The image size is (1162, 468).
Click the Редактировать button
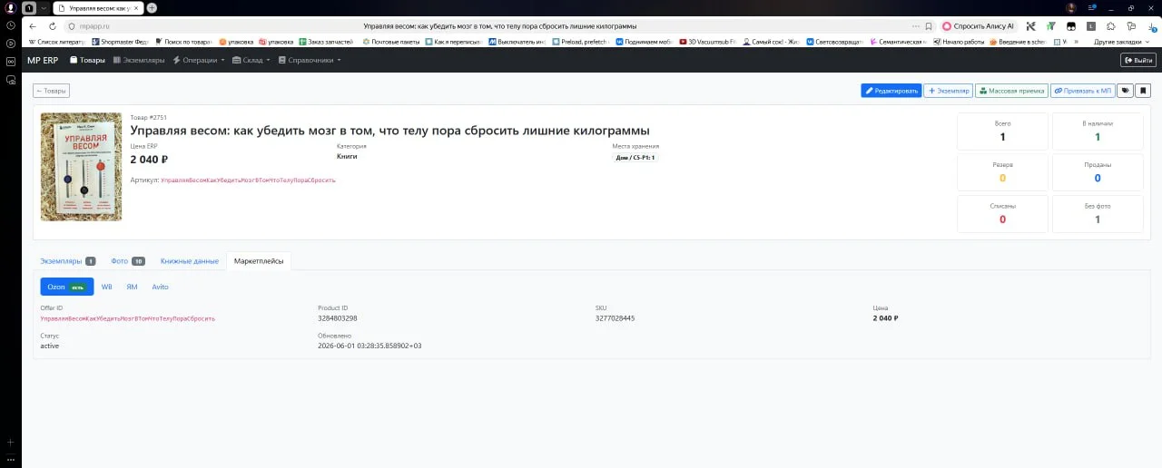coord(891,91)
